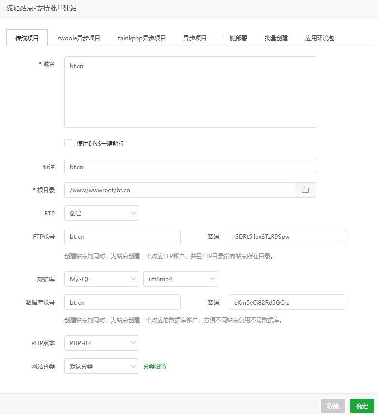Image resolution: width=378 pixels, height=415 pixels.
Task: Click the database account hint text
Action: tap(173, 320)
